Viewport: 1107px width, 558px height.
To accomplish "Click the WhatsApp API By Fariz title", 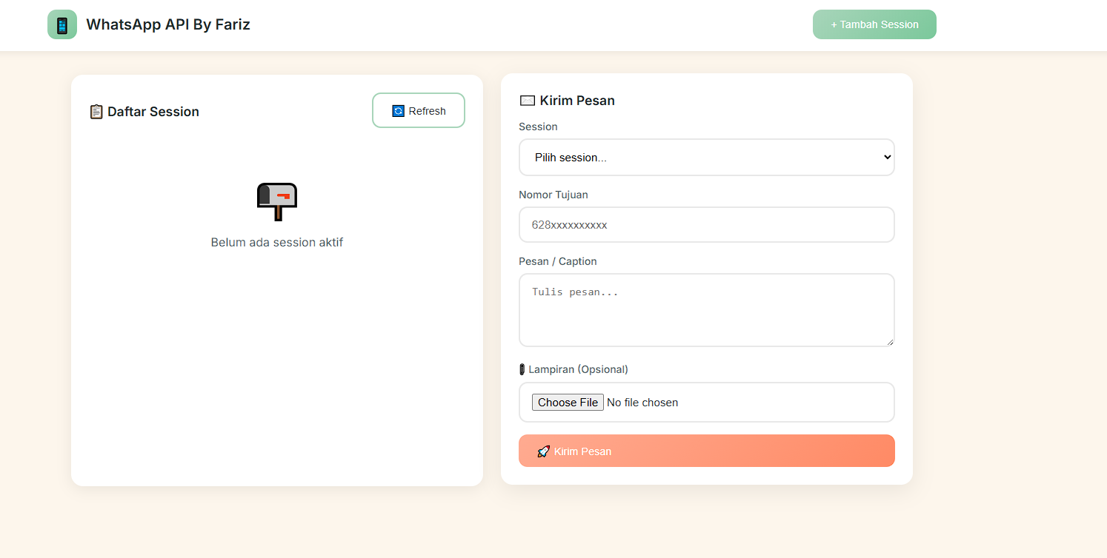I will [168, 24].
